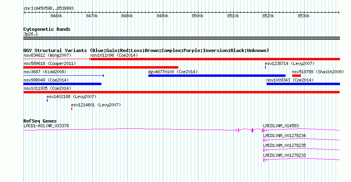Click the left arrow of the coordinate ruler
Screen dimensions: 351x182
(x=24, y=13)
